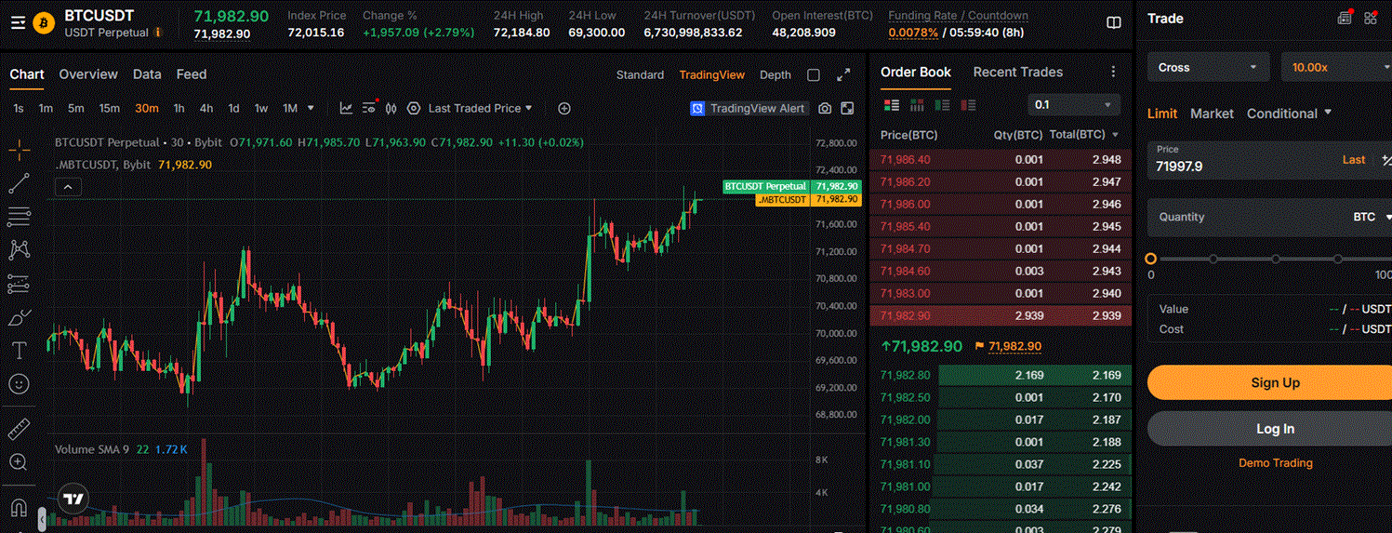The width and height of the screenshot is (1392, 533).
Task: Click ask price 71,986.40 in order book
Action: [x=905, y=159]
